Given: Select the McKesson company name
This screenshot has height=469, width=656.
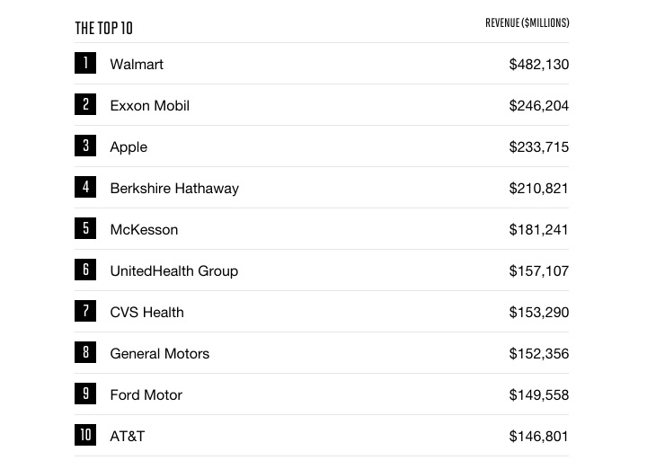Looking at the screenshot, I should point(144,230).
